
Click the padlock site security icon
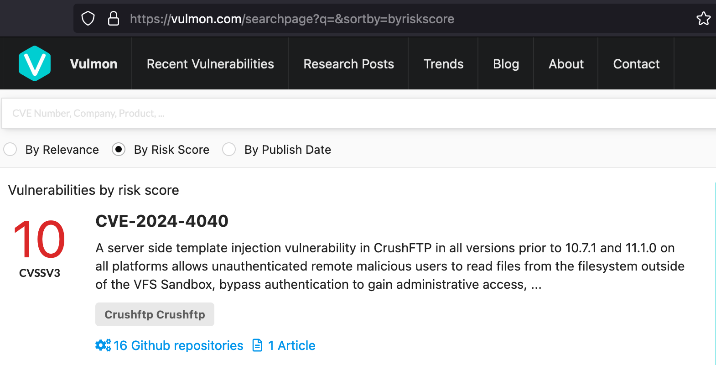(113, 19)
